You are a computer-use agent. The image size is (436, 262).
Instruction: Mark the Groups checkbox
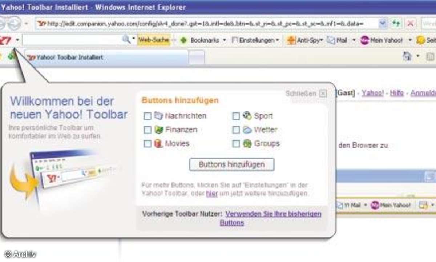coord(236,144)
